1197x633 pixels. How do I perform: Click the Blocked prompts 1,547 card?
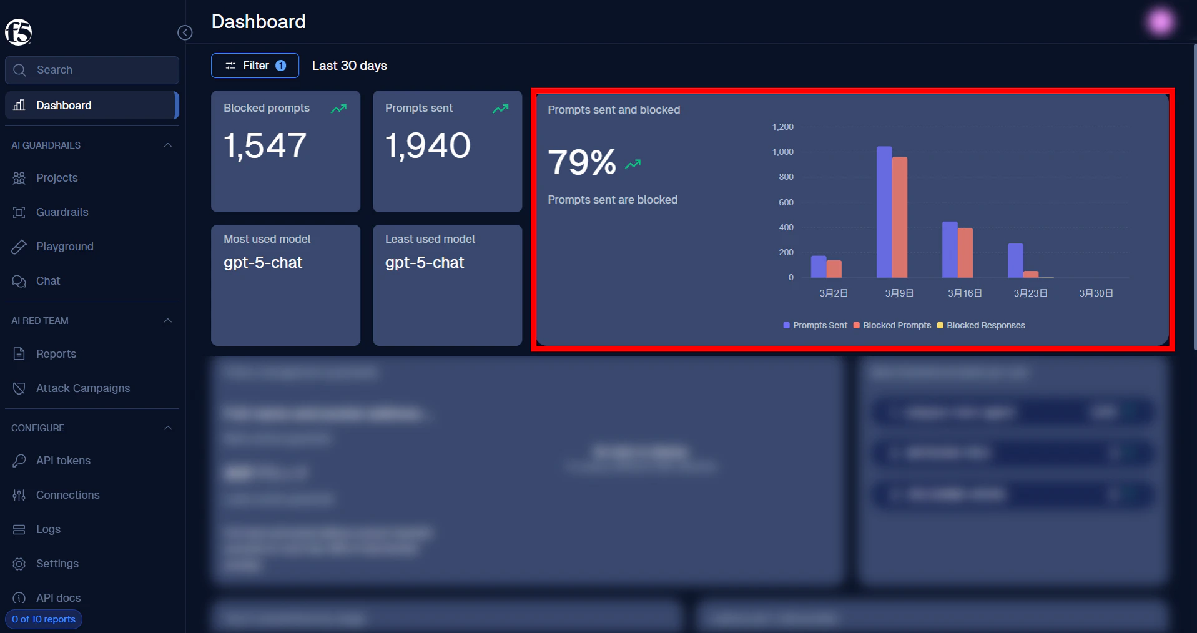point(285,151)
